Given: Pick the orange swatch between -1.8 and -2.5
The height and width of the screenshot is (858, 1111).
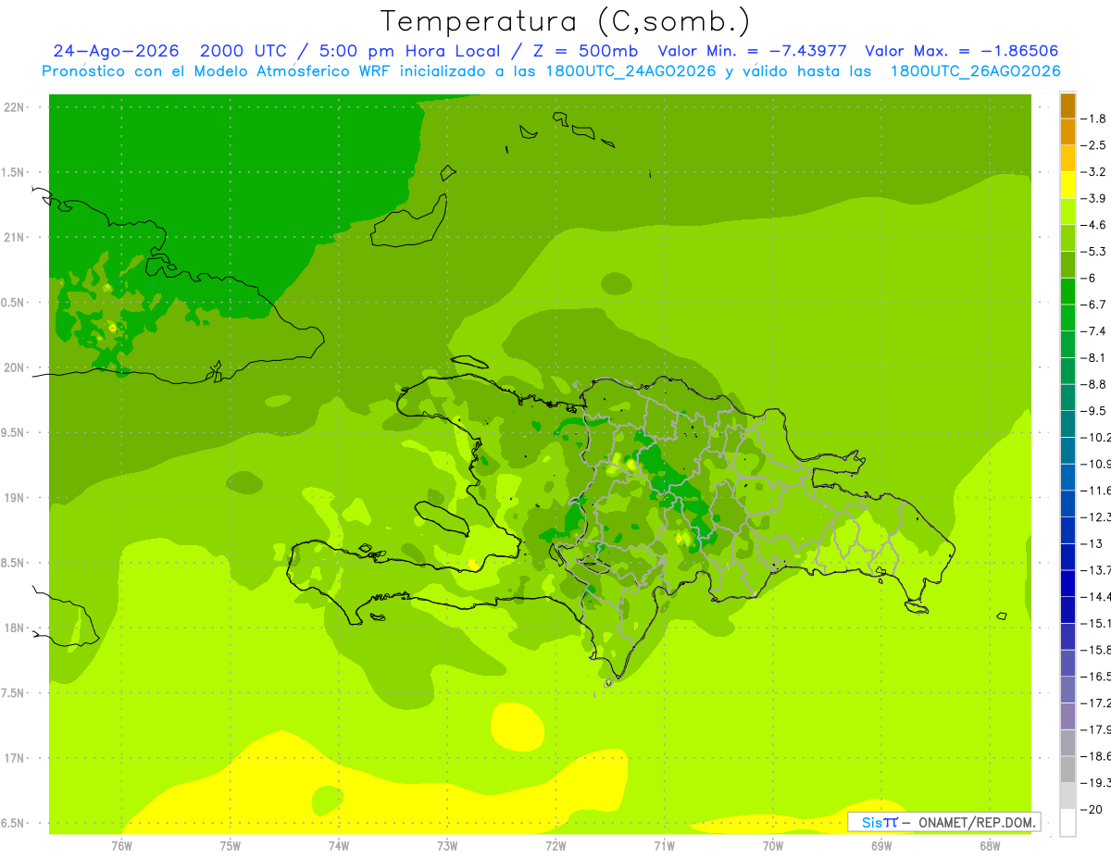Looking at the screenshot, I should [x=1067, y=131].
